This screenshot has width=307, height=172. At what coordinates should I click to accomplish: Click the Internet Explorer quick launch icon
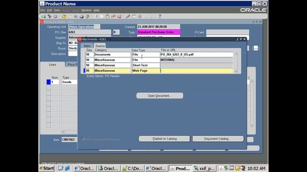pos(67,168)
